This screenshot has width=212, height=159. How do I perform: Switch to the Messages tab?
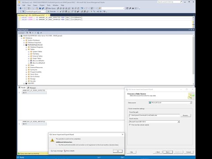32,88
